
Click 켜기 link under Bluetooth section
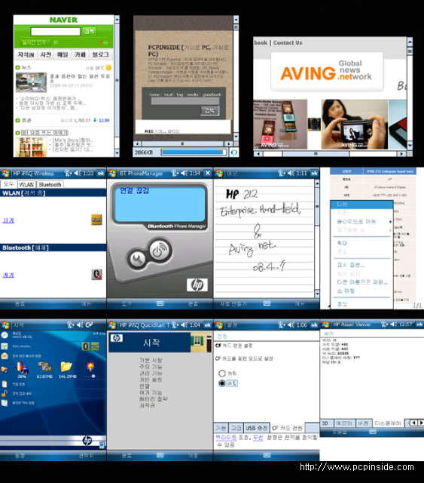pyautogui.click(x=8, y=275)
